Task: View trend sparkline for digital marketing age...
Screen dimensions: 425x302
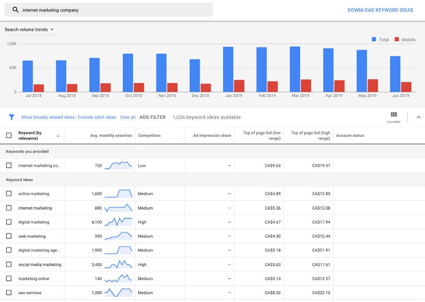Action: click(119, 250)
